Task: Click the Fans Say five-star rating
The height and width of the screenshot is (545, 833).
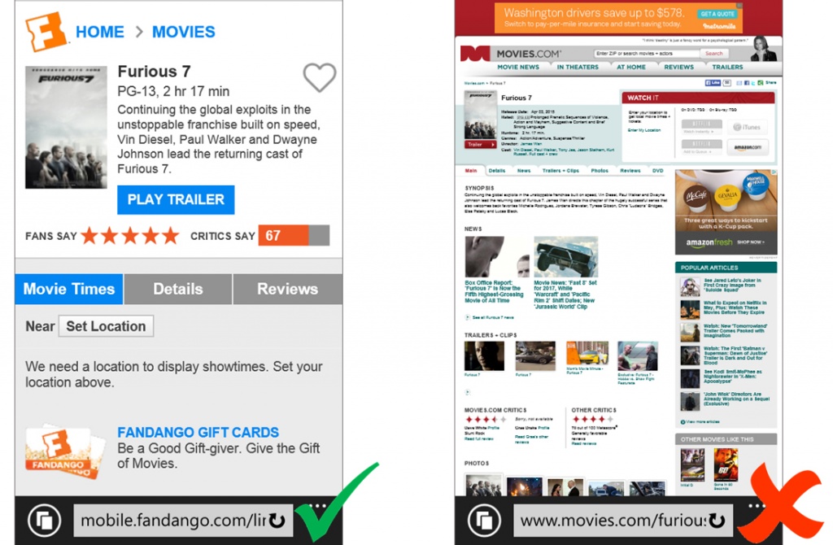Action: [x=130, y=236]
